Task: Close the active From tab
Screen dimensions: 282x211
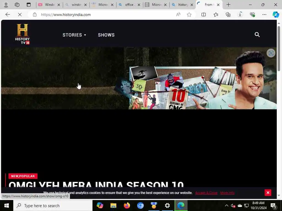Action: click(x=218, y=5)
